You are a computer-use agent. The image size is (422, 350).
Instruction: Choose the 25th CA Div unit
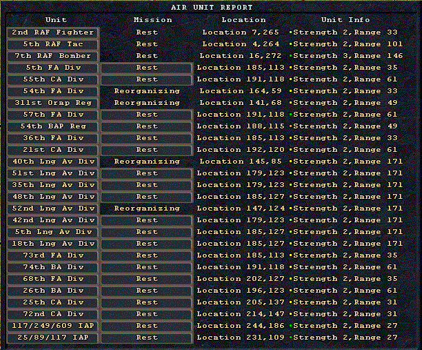pyautogui.click(x=53, y=302)
